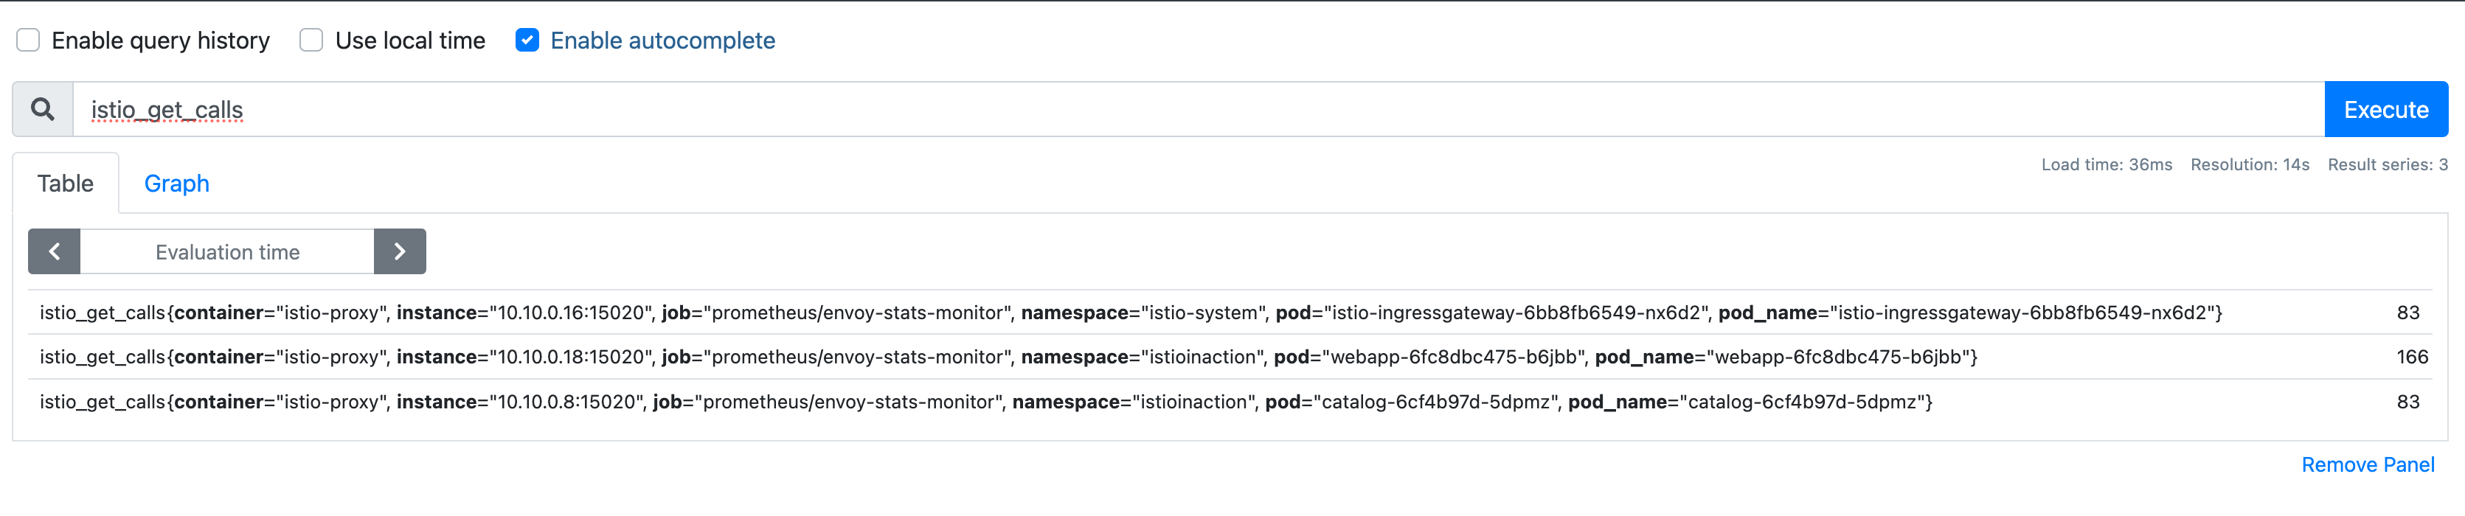Select the Table tab
The image size is (2465, 516).
pos(65,184)
